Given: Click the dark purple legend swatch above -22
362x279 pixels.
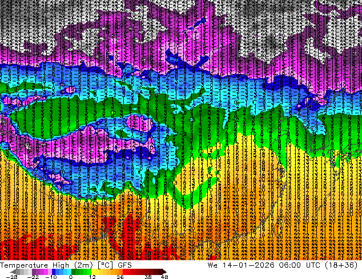Looking at the screenshot, I should [34, 272].
